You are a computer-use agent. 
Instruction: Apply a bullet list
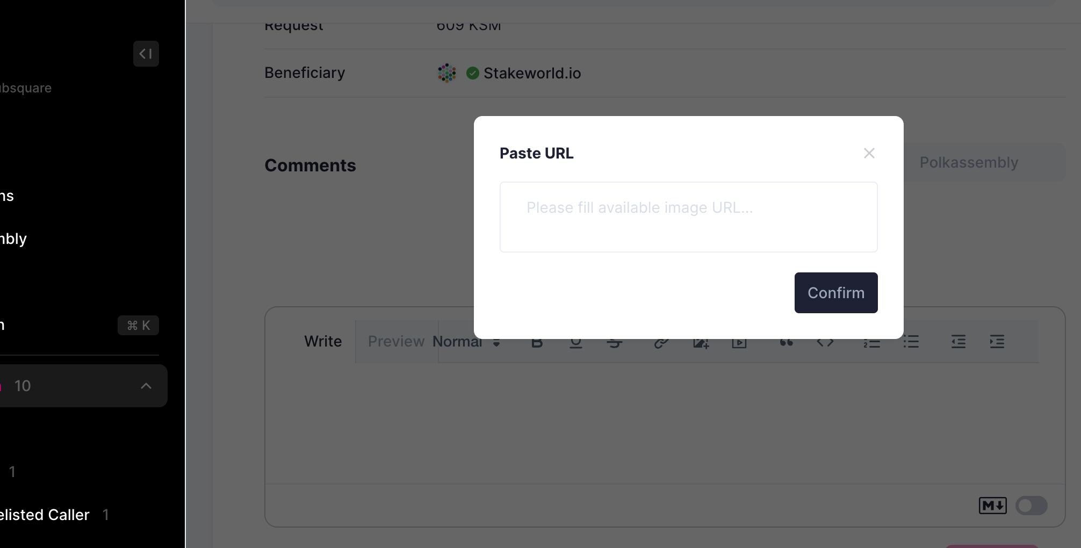(911, 342)
